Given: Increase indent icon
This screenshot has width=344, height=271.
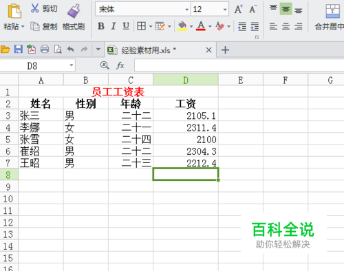Looking at the screenshot, I should coord(255,26).
